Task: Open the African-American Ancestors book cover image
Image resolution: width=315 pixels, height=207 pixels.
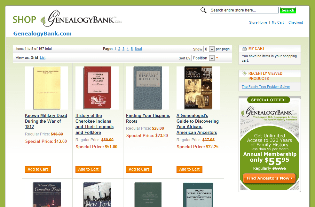Action: [198, 88]
